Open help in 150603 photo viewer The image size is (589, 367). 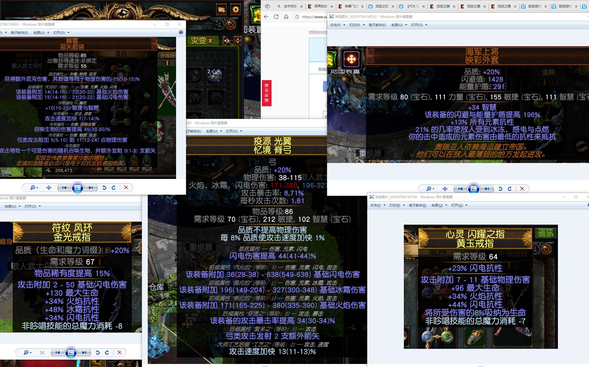(x=181, y=32)
